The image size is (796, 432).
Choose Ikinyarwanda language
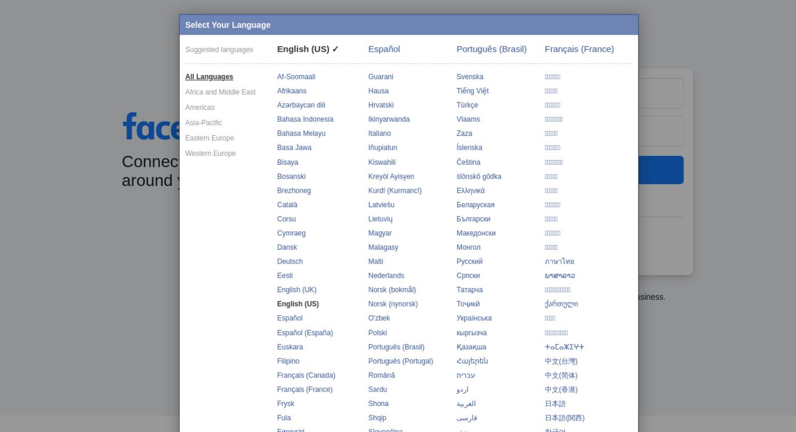pos(389,119)
